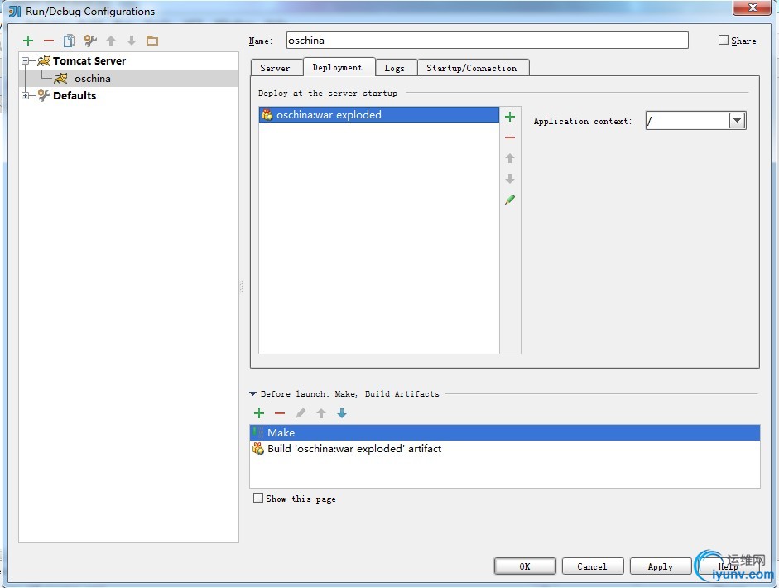Viewport: 779px width, 588px height.
Task: Add a before launch task
Action: pyautogui.click(x=259, y=413)
